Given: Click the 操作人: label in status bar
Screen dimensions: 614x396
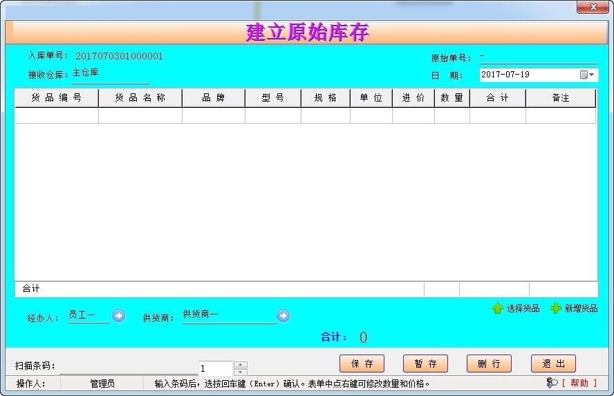Looking at the screenshot, I should 30,384.
